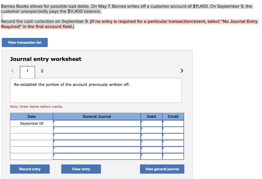Click the second row Credit cell
262x179 pixels.
point(173,130)
